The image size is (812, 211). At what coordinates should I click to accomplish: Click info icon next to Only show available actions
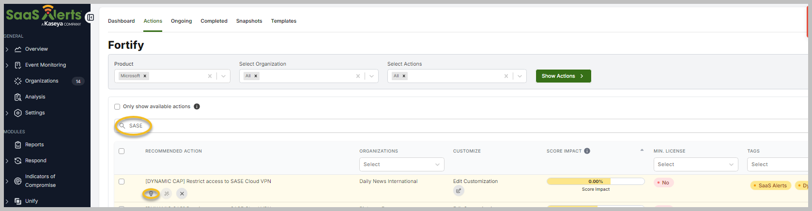pos(197,107)
